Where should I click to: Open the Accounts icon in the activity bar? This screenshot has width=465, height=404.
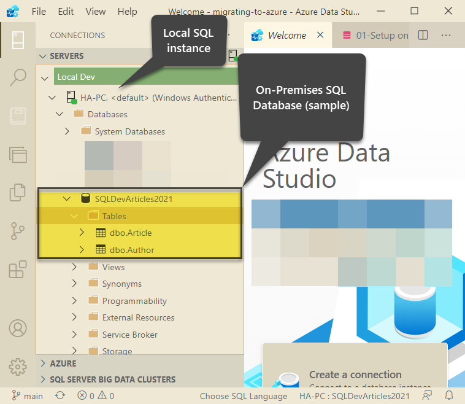(18, 328)
